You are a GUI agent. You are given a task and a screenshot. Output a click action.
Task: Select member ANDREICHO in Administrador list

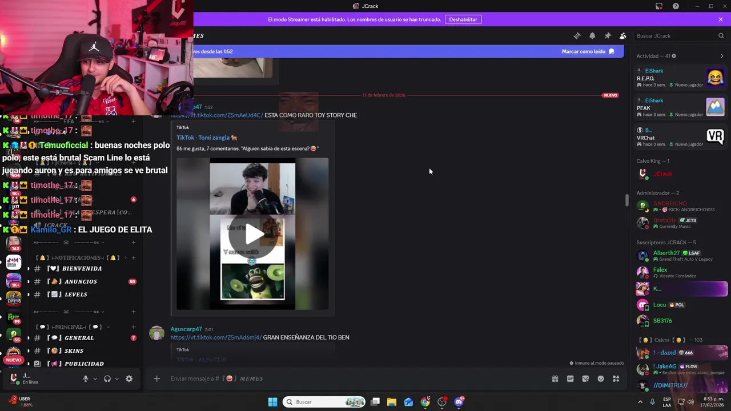[680, 206]
